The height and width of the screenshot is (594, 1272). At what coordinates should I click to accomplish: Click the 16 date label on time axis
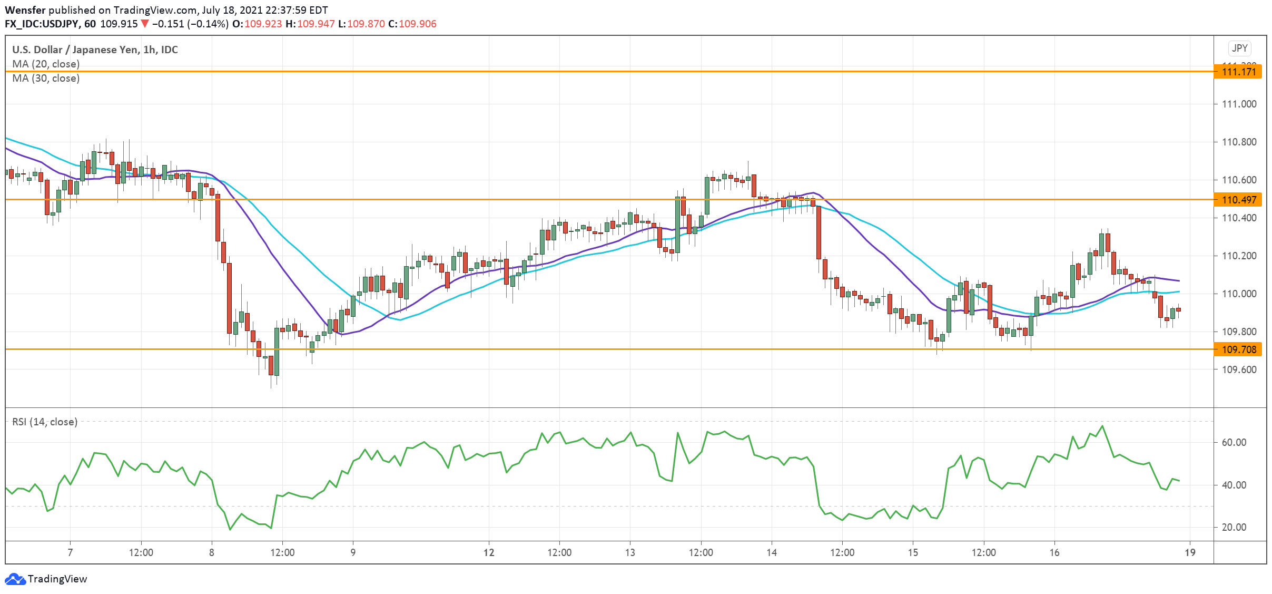coord(1054,552)
